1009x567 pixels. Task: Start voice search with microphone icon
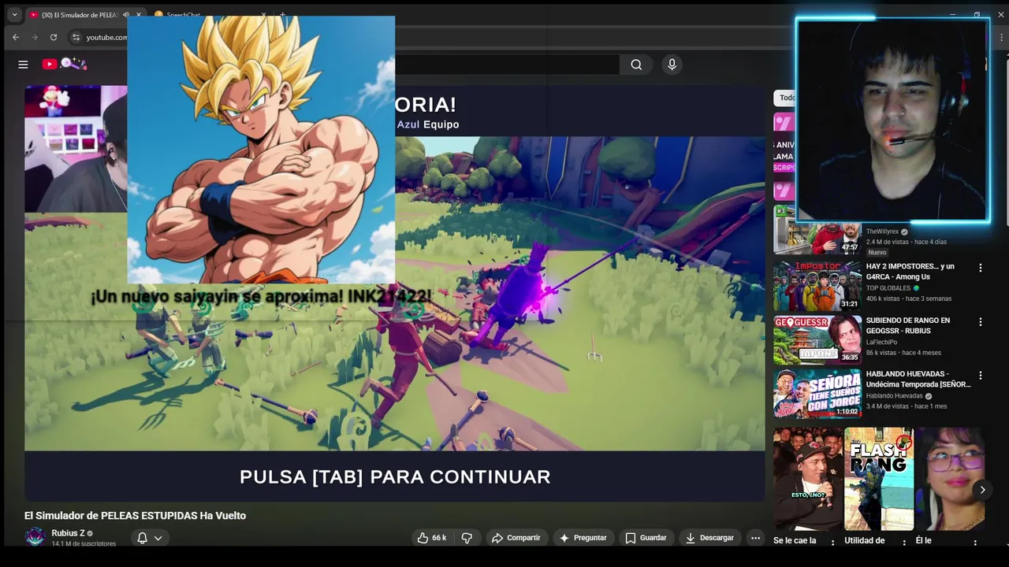[672, 65]
